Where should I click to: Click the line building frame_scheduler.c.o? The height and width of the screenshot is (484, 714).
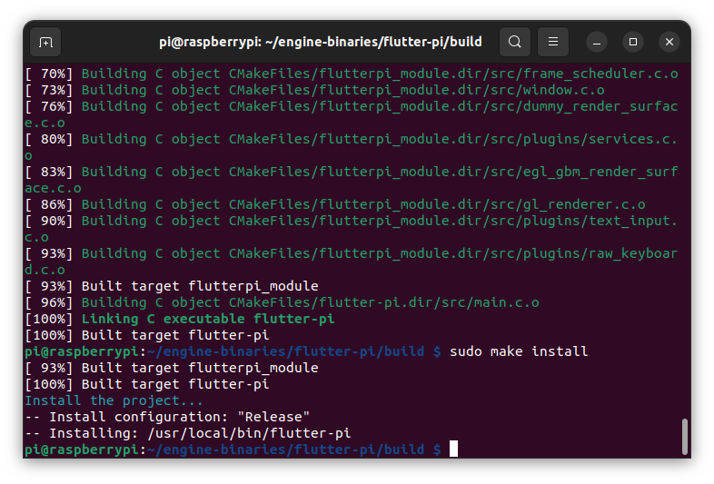click(352, 74)
